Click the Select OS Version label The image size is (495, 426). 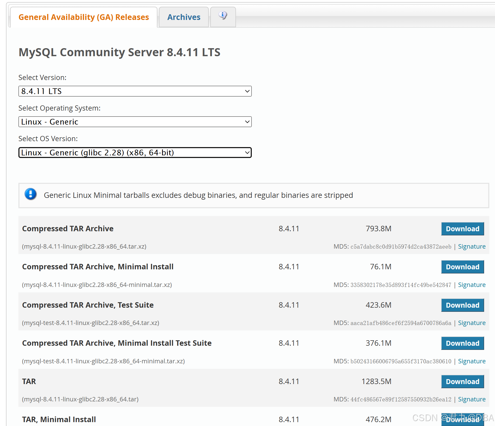pos(48,139)
